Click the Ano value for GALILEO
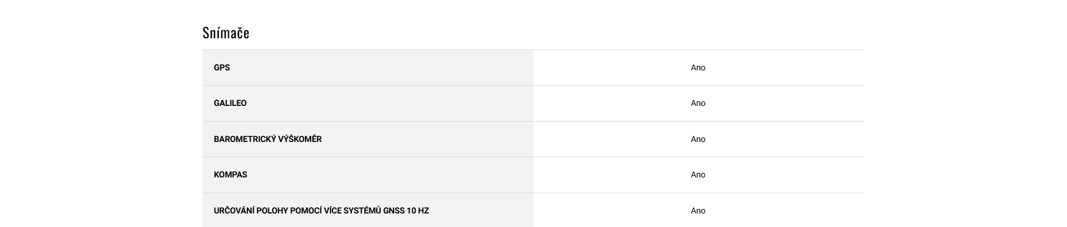The height and width of the screenshot is (227, 1067). coord(698,103)
